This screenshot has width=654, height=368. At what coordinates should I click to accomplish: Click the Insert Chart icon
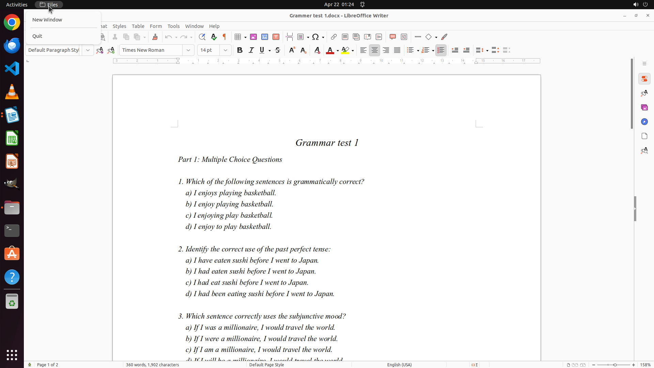coord(265,37)
